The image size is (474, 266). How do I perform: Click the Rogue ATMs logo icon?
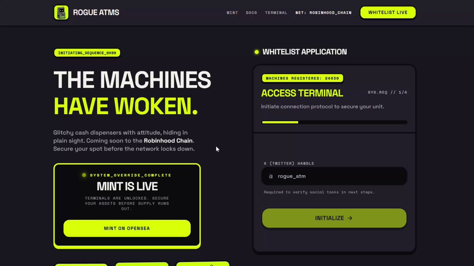click(x=61, y=13)
